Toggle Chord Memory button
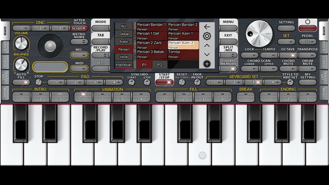Viewport: 329px width, 185px height. (x=228, y=69)
